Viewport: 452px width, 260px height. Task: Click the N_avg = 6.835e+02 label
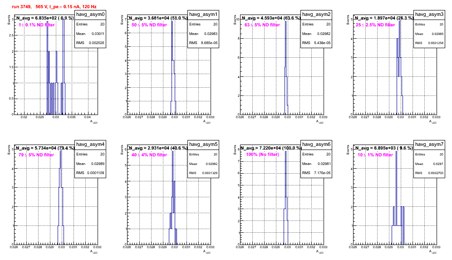pyautogui.click(x=44, y=18)
